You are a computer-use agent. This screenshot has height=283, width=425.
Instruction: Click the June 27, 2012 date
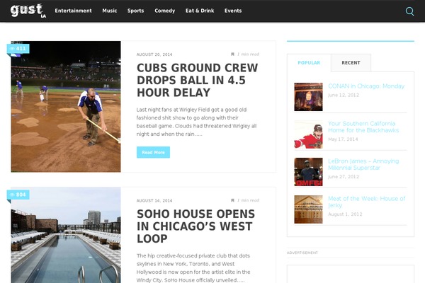(x=344, y=177)
